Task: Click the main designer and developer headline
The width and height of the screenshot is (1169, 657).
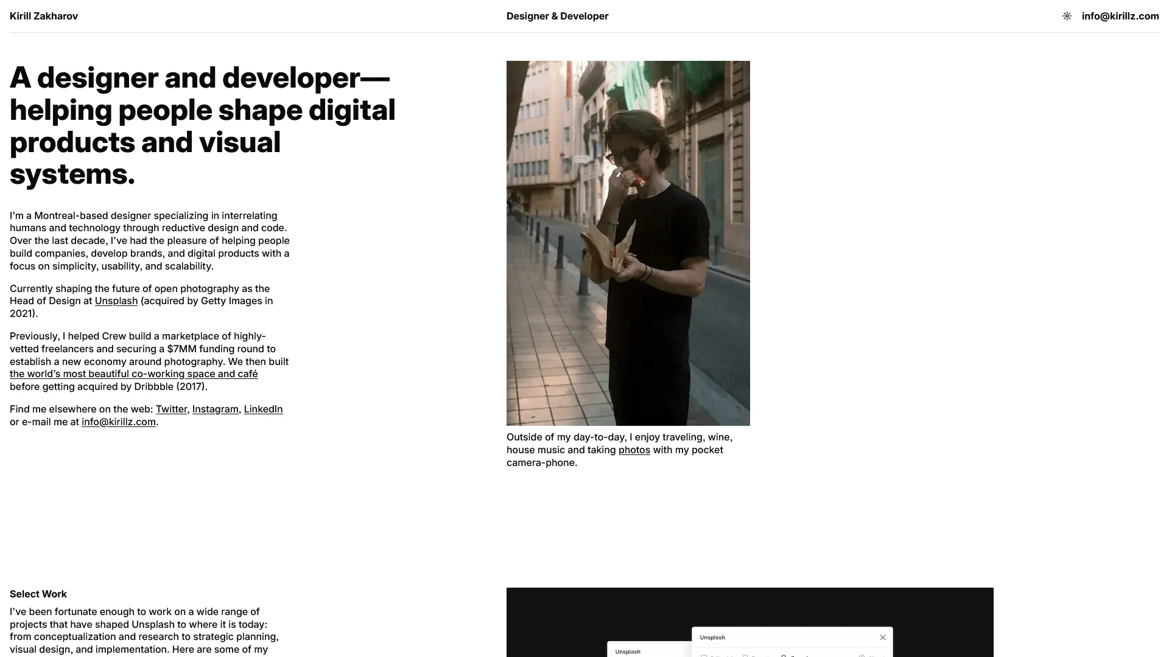Action: pyautogui.click(x=202, y=126)
